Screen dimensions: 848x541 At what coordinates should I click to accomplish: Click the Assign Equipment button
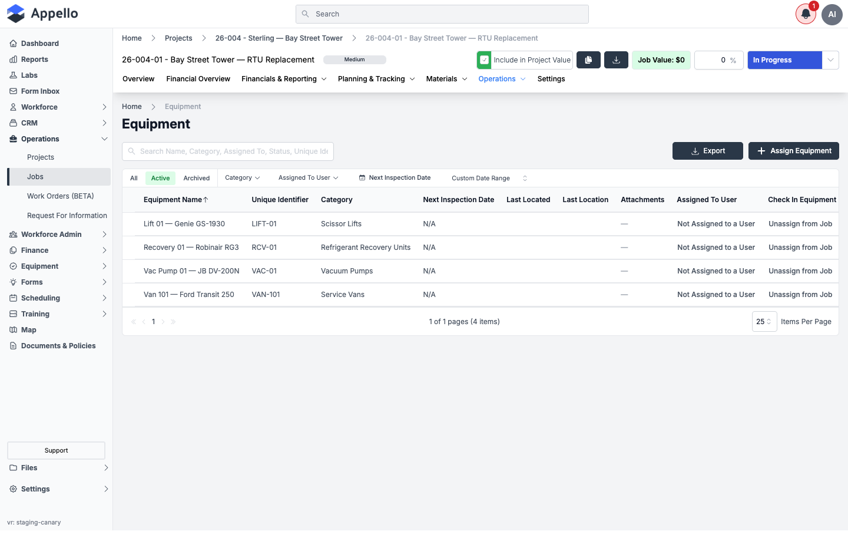point(794,151)
